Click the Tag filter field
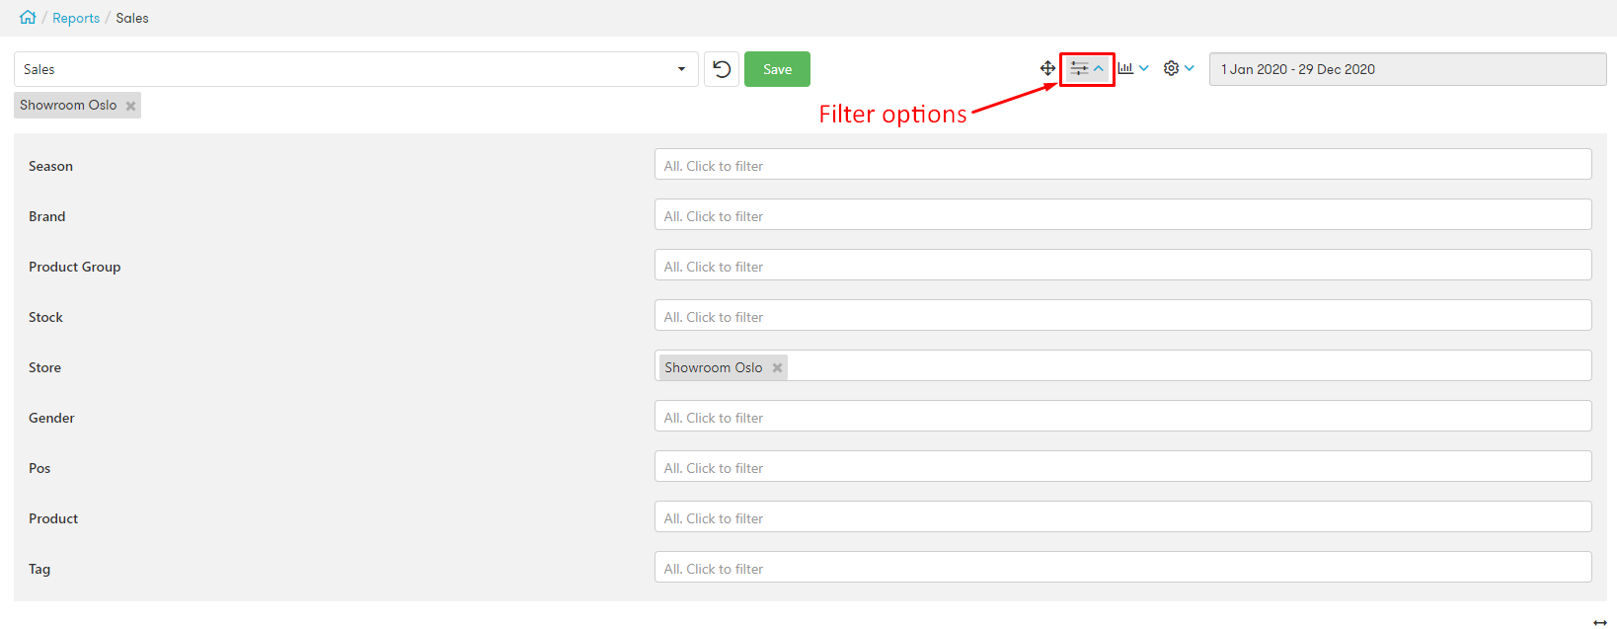This screenshot has height=629, width=1617. click(x=1122, y=567)
